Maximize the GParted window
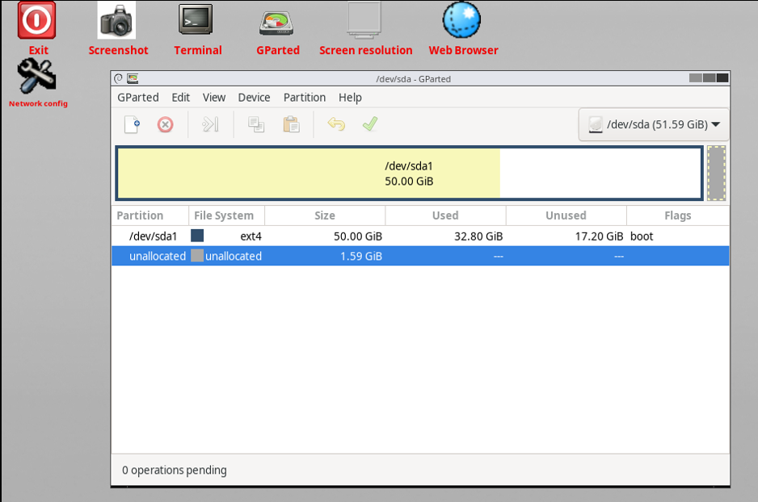Viewport: 758px width, 502px height. pos(710,78)
